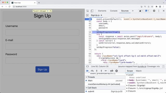Select the inspect element picker icon
The width and height of the screenshot is (166, 93).
[x=87, y=11]
